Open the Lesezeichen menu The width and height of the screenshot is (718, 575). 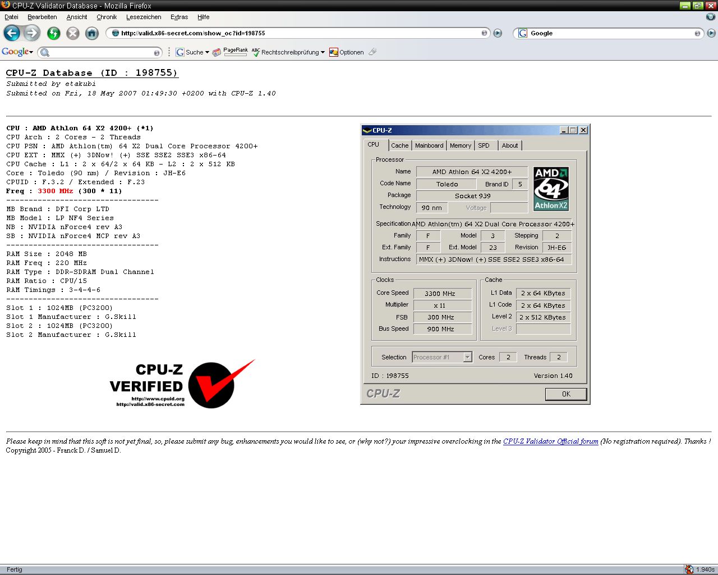(x=144, y=17)
